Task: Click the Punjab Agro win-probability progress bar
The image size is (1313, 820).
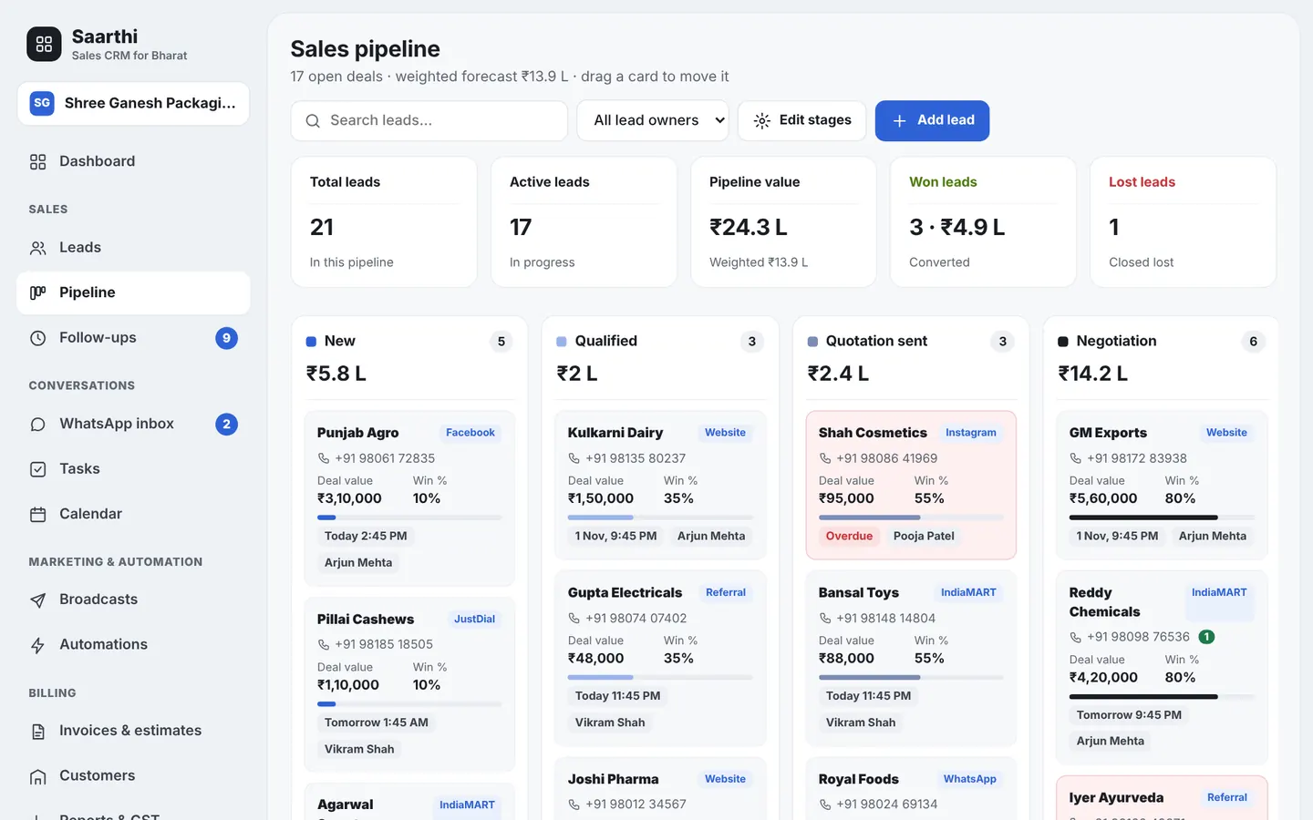Action: [x=409, y=518]
